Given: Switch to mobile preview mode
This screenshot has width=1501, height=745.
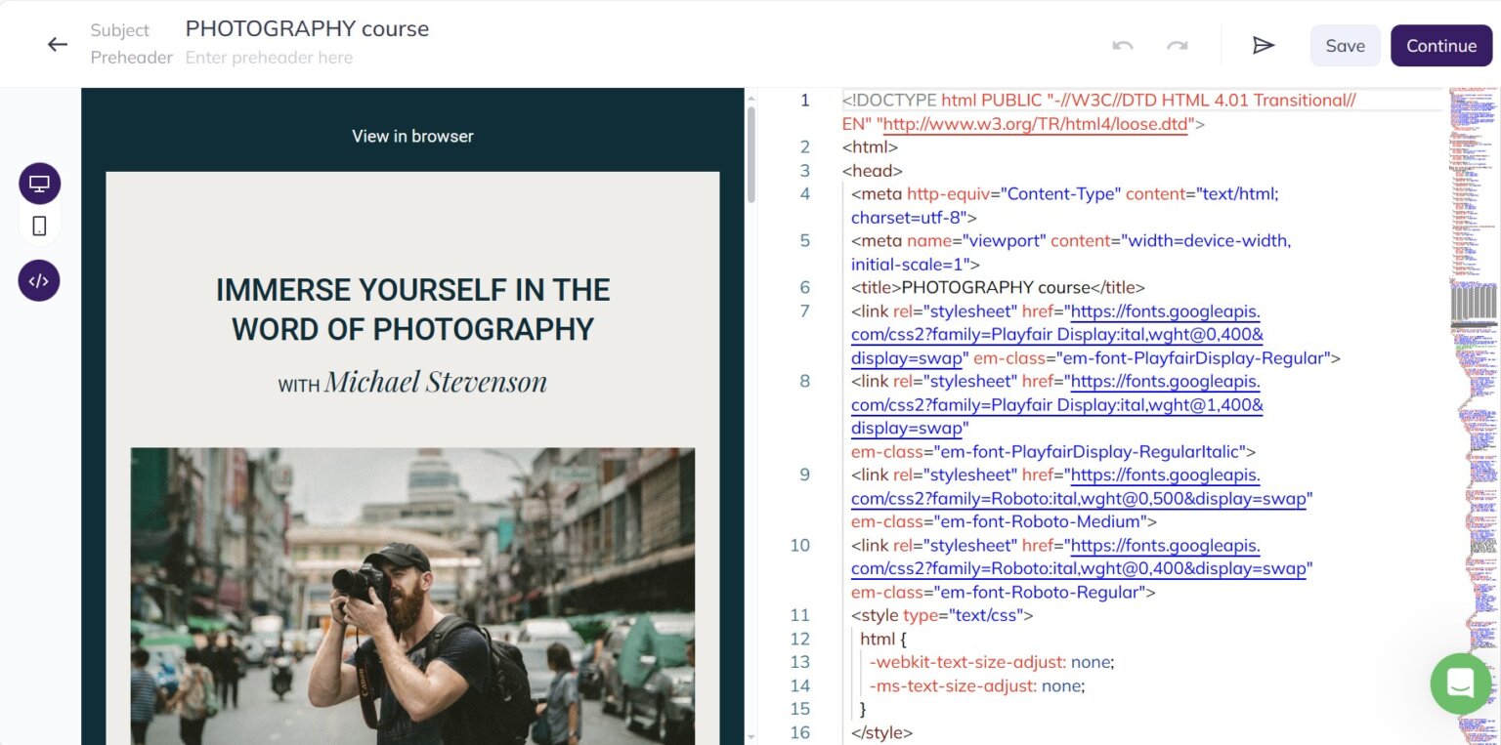Looking at the screenshot, I should pos(39,226).
